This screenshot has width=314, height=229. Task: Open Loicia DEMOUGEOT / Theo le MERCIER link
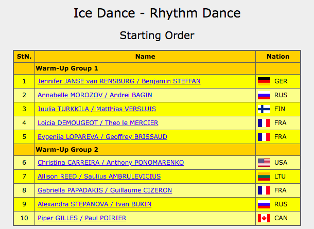(x=98, y=122)
